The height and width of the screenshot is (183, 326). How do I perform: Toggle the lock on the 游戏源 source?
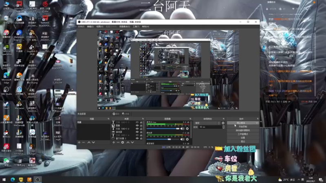141,132
